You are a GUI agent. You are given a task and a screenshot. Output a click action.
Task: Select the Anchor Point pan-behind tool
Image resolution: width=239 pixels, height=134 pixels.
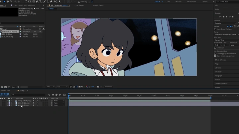click(30, 2)
